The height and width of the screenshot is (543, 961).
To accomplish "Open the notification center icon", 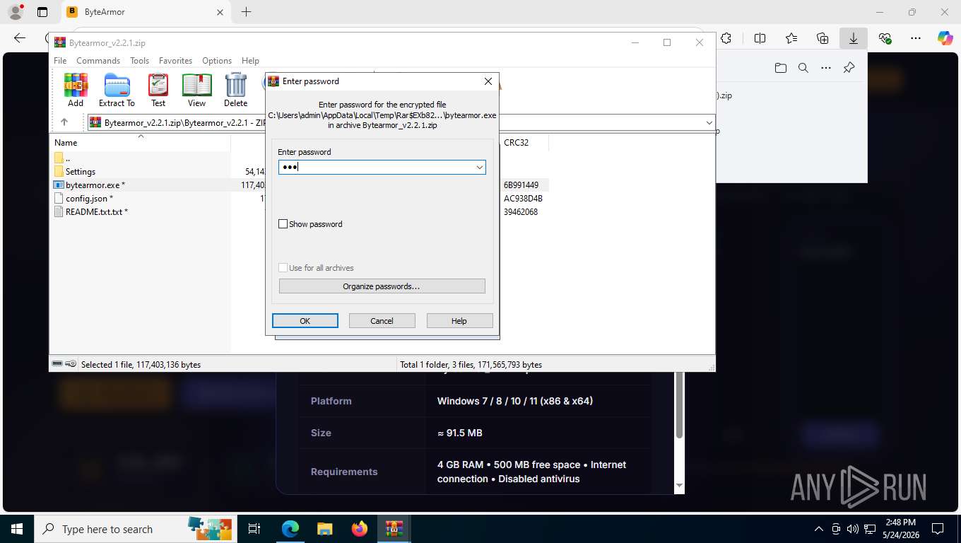I will coord(938,529).
